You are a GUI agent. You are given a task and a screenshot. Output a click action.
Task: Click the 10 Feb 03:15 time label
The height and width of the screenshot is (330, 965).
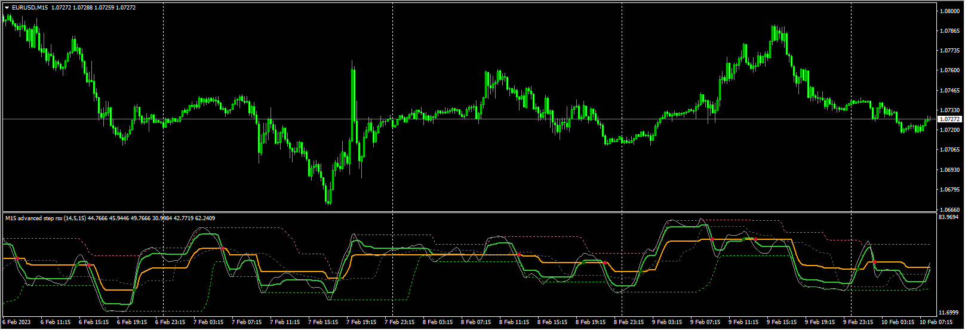point(898,322)
